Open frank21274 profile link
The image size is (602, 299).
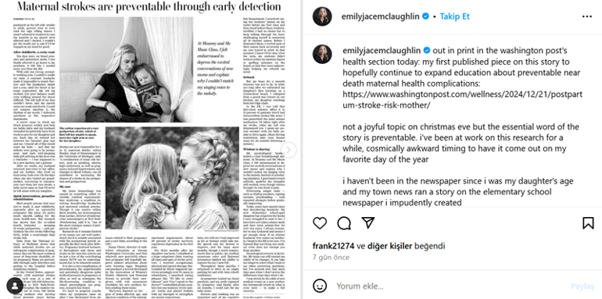pyautogui.click(x=333, y=246)
